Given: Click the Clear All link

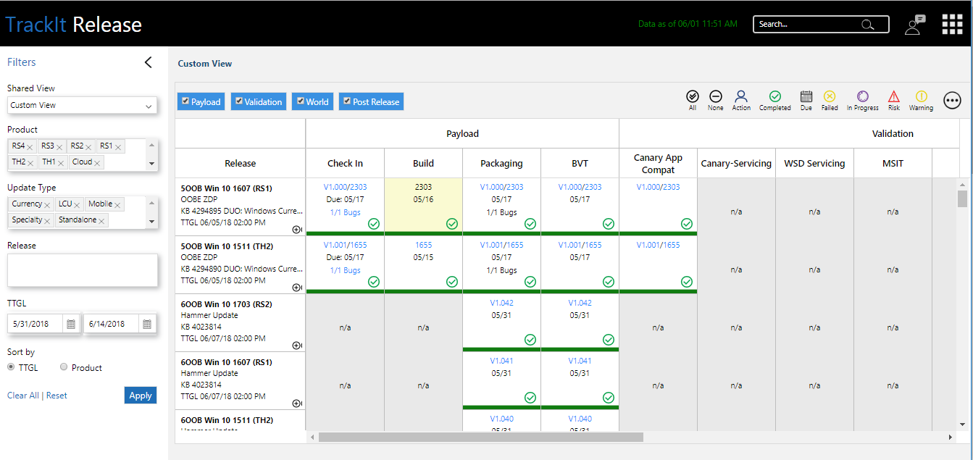Looking at the screenshot, I should tap(23, 396).
